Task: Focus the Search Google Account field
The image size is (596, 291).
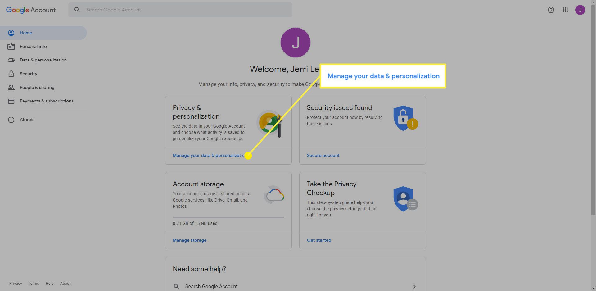Action: [180, 10]
